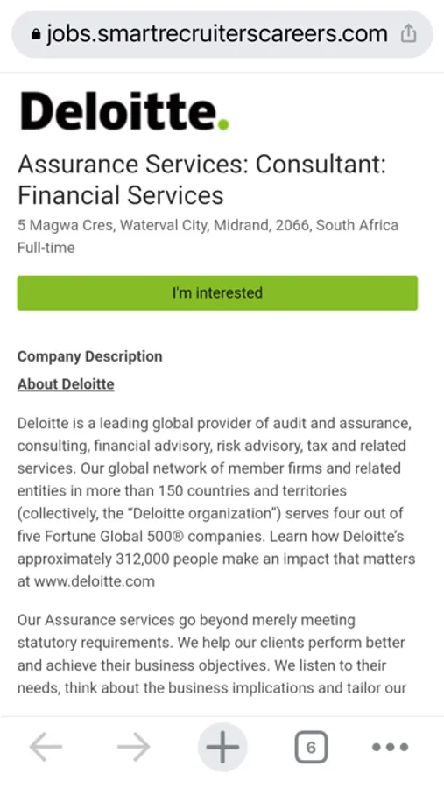
Task: Click the paragraph starting 'Deloitte is a leading'
Action: [216, 502]
